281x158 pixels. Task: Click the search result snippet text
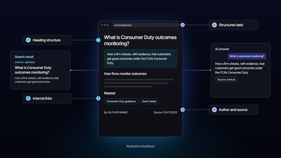[x=37, y=80]
